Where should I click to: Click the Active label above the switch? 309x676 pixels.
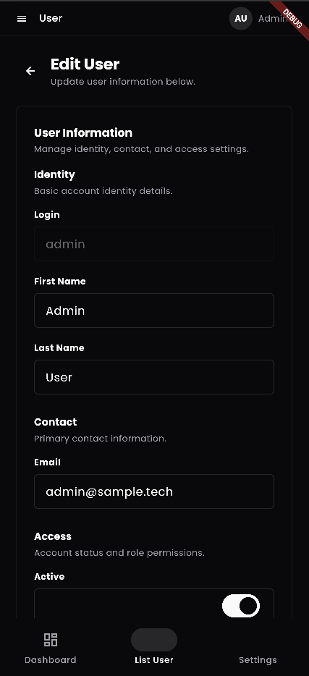pyautogui.click(x=49, y=576)
